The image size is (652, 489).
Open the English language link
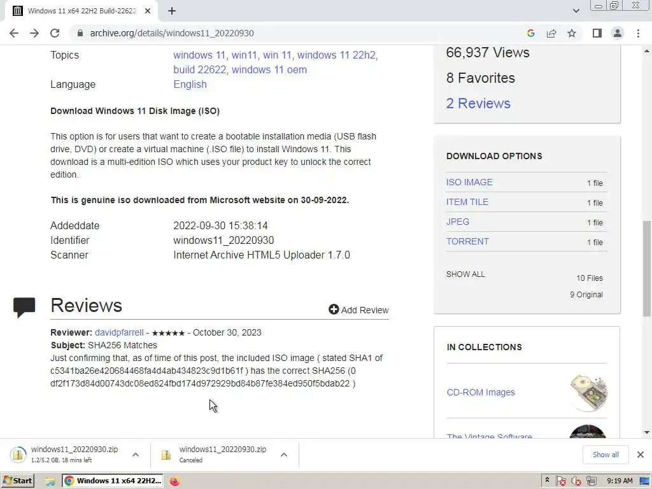[190, 85]
